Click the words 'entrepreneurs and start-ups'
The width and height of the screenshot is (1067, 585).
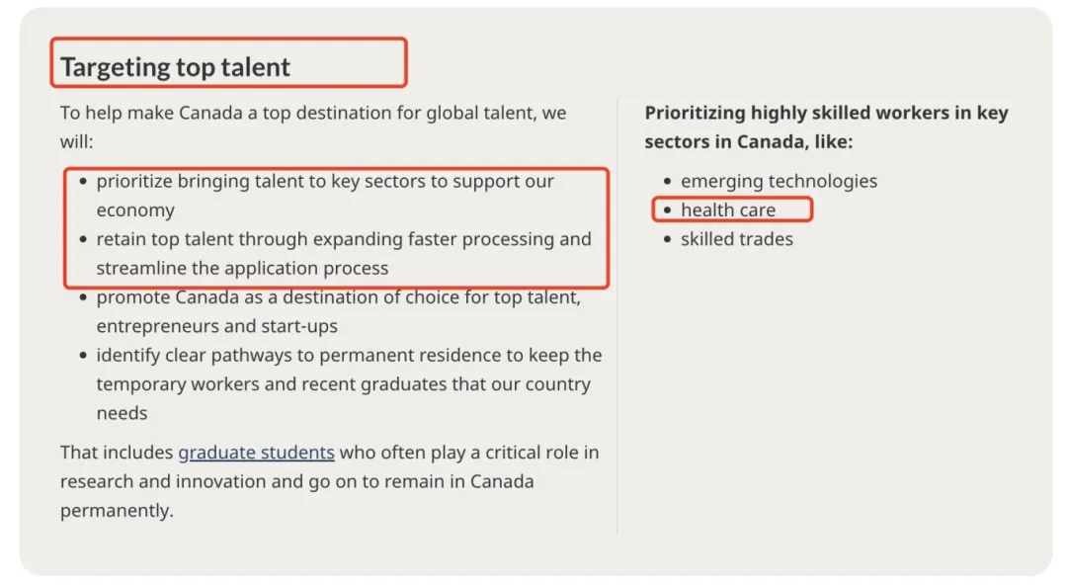click(x=216, y=326)
